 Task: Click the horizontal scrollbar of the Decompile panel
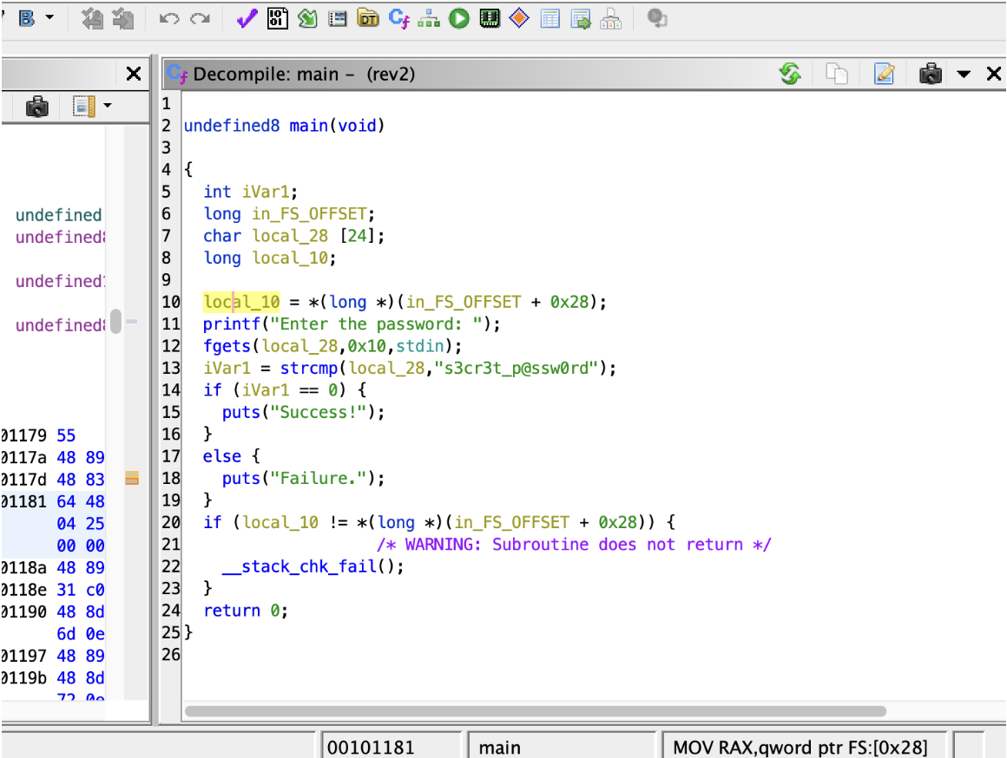coord(535,711)
